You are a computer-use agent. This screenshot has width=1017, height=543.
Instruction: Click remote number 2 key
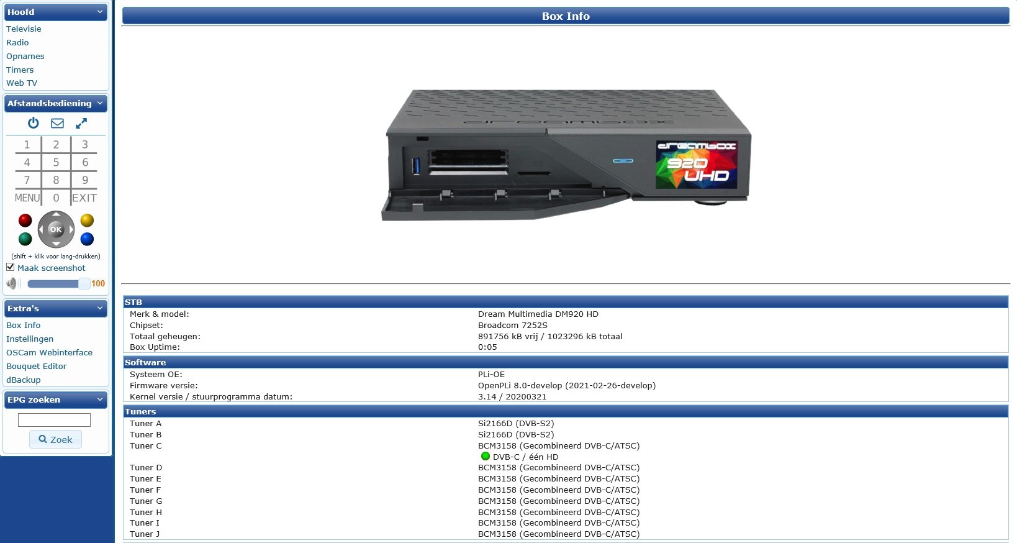[x=56, y=145]
